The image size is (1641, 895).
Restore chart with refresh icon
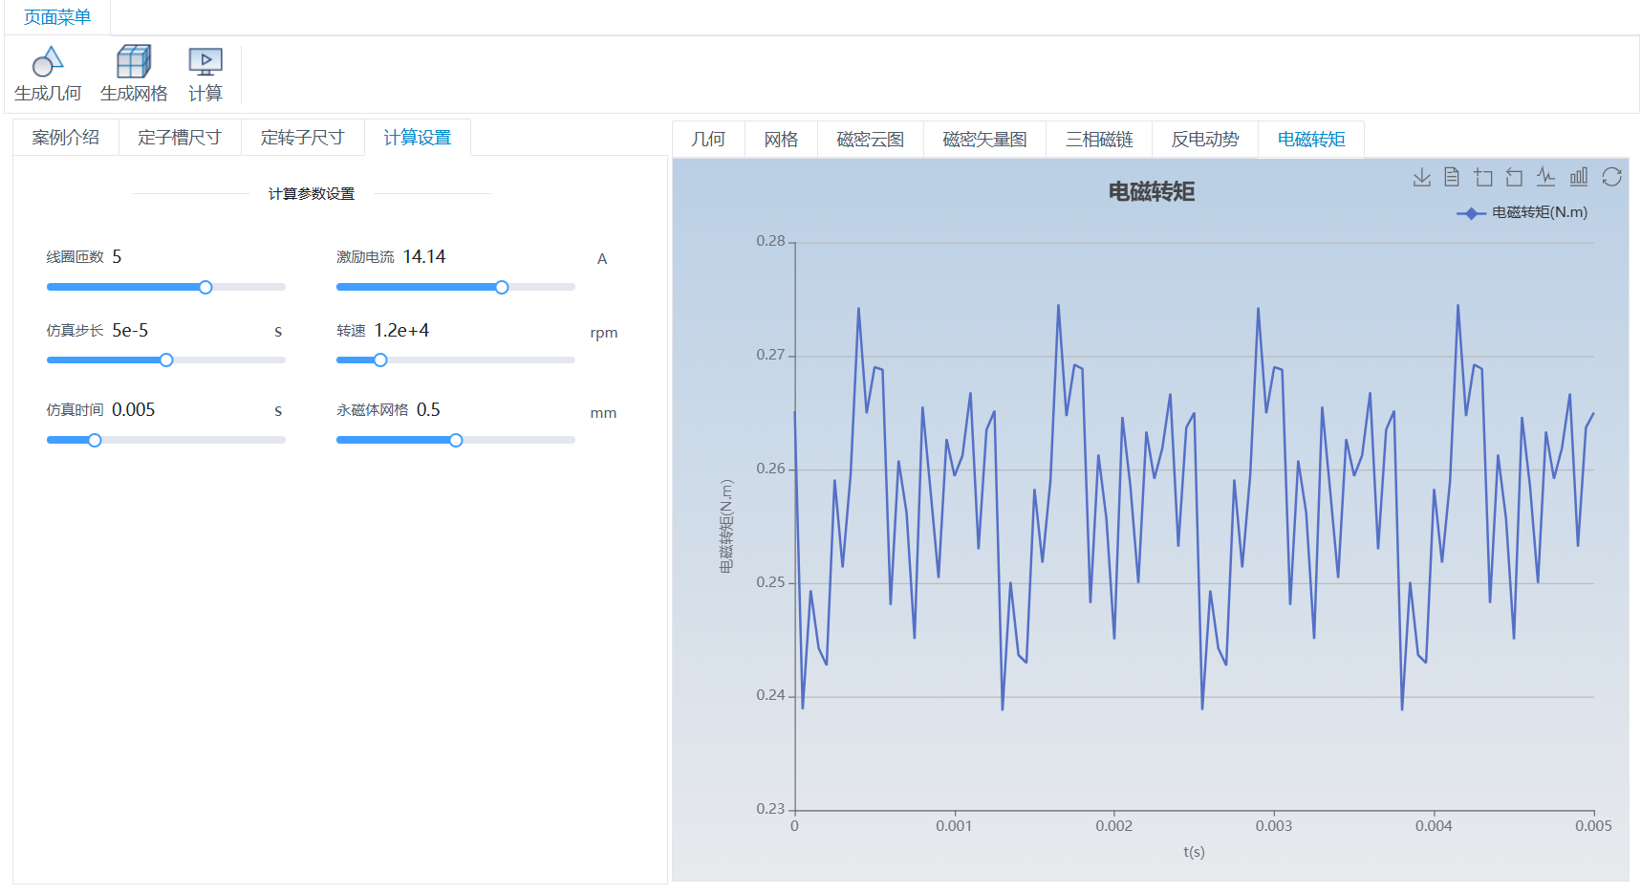[1611, 177]
